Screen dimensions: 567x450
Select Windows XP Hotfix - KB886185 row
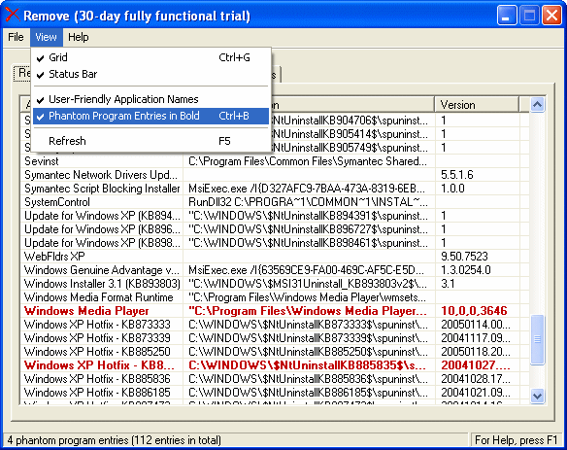point(275,393)
